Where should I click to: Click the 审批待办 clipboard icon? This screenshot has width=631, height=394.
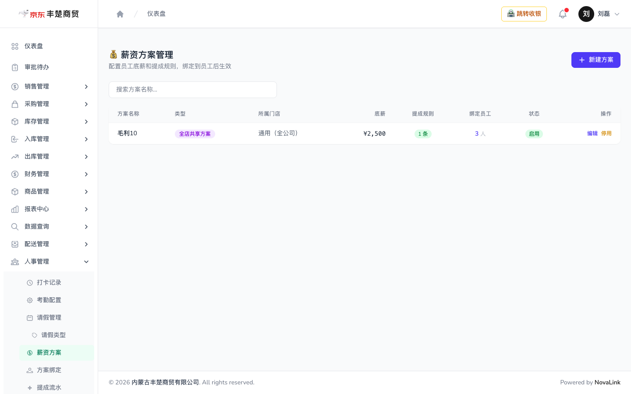[x=15, y=67]
